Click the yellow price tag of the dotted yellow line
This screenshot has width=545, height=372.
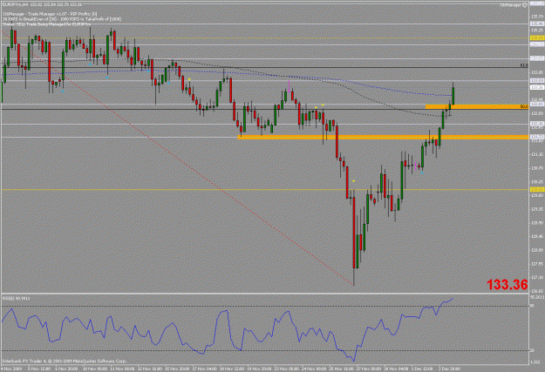(537, 37)
